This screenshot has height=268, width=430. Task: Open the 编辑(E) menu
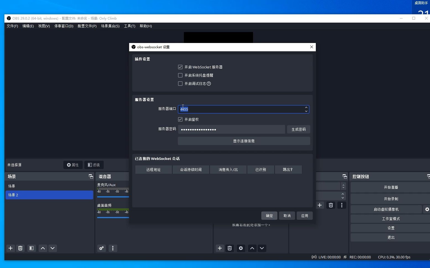click(x=28, y=26)
